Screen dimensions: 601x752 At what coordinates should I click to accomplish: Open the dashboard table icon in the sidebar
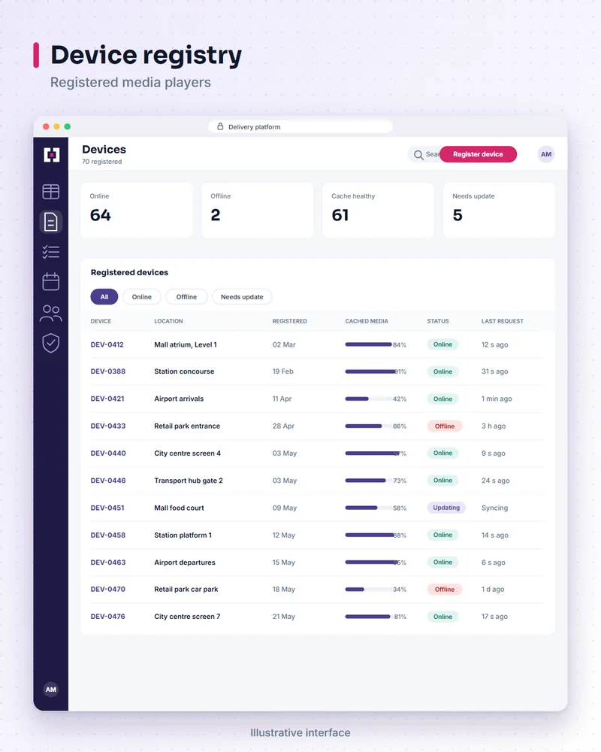coord(51,192)
